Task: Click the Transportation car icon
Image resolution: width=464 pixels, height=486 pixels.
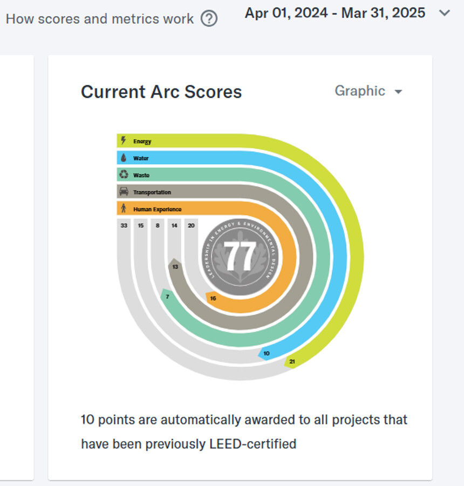Action: tap(124, 192)
